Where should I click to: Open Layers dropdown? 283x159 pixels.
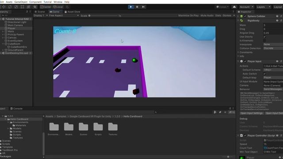[x=264, y=7]
